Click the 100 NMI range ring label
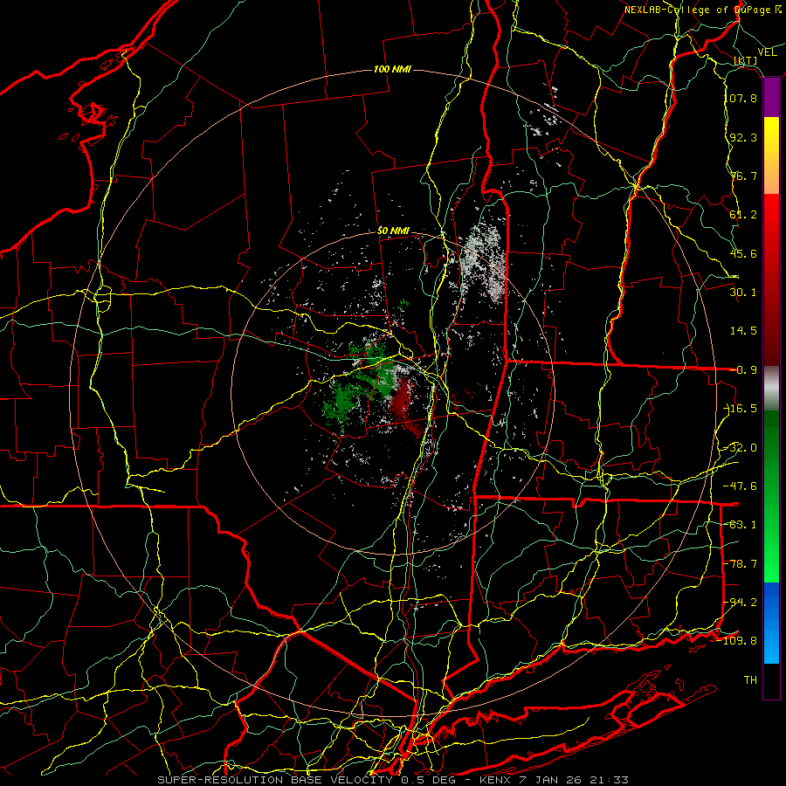The image size is (786, 786). tap(392, 69)
